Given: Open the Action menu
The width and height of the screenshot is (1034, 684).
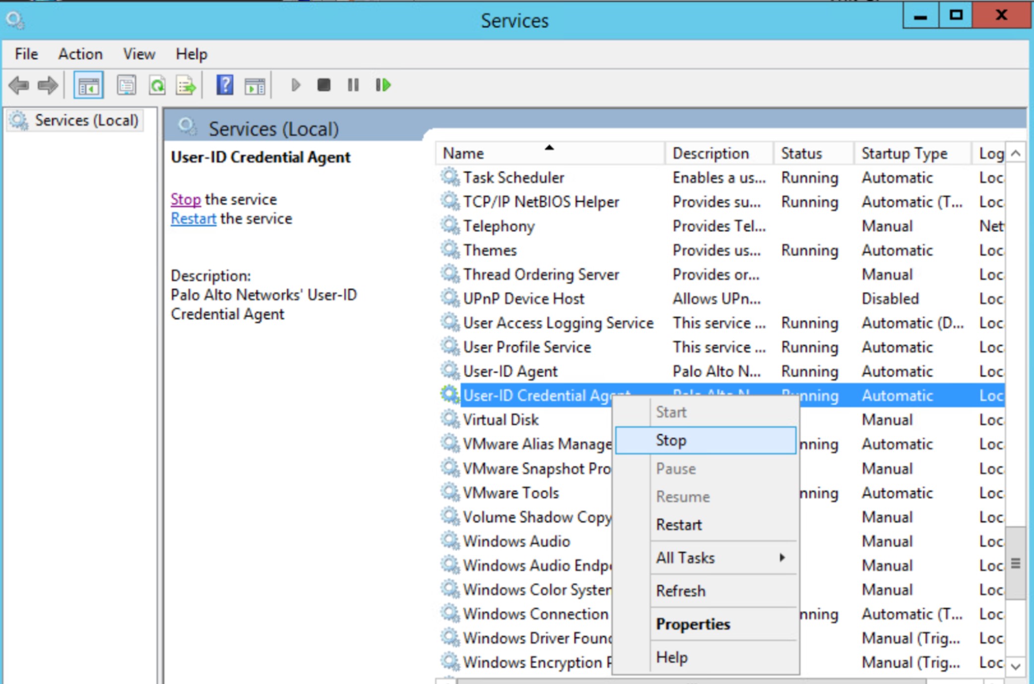Looking at the screenshot, I should 80,54.
